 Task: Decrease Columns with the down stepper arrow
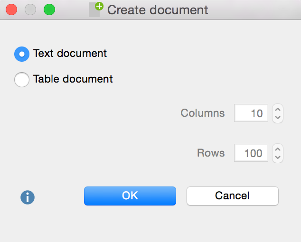(278, 118)
